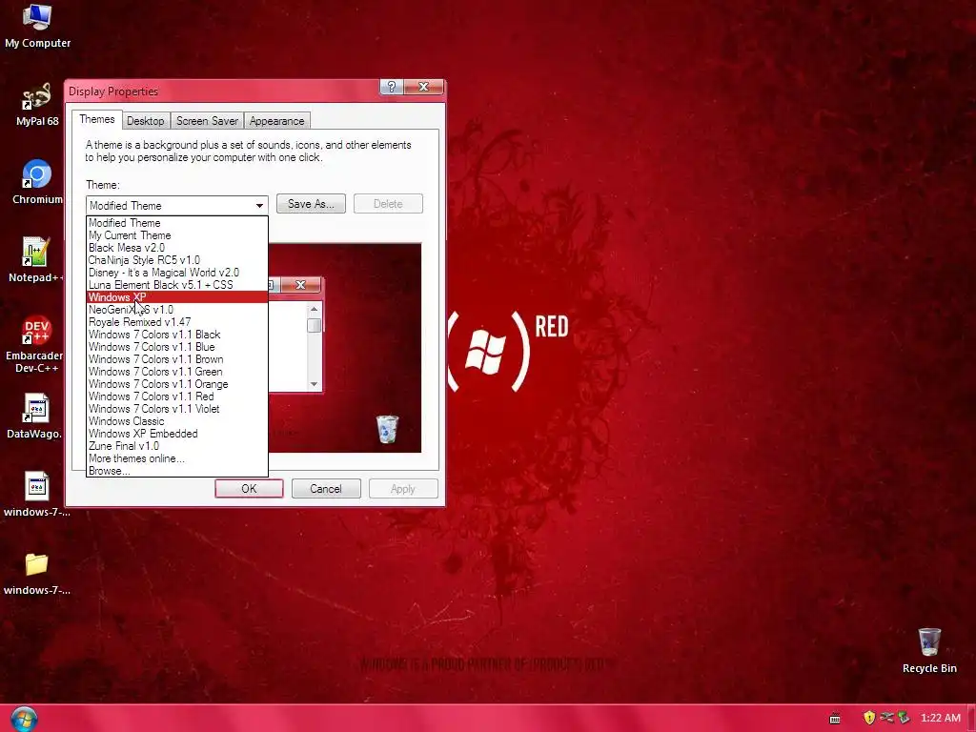976x732 pixels.
Task: Select ChaNinja Style RC5 v1.0 theme
Action: (176, 260)
